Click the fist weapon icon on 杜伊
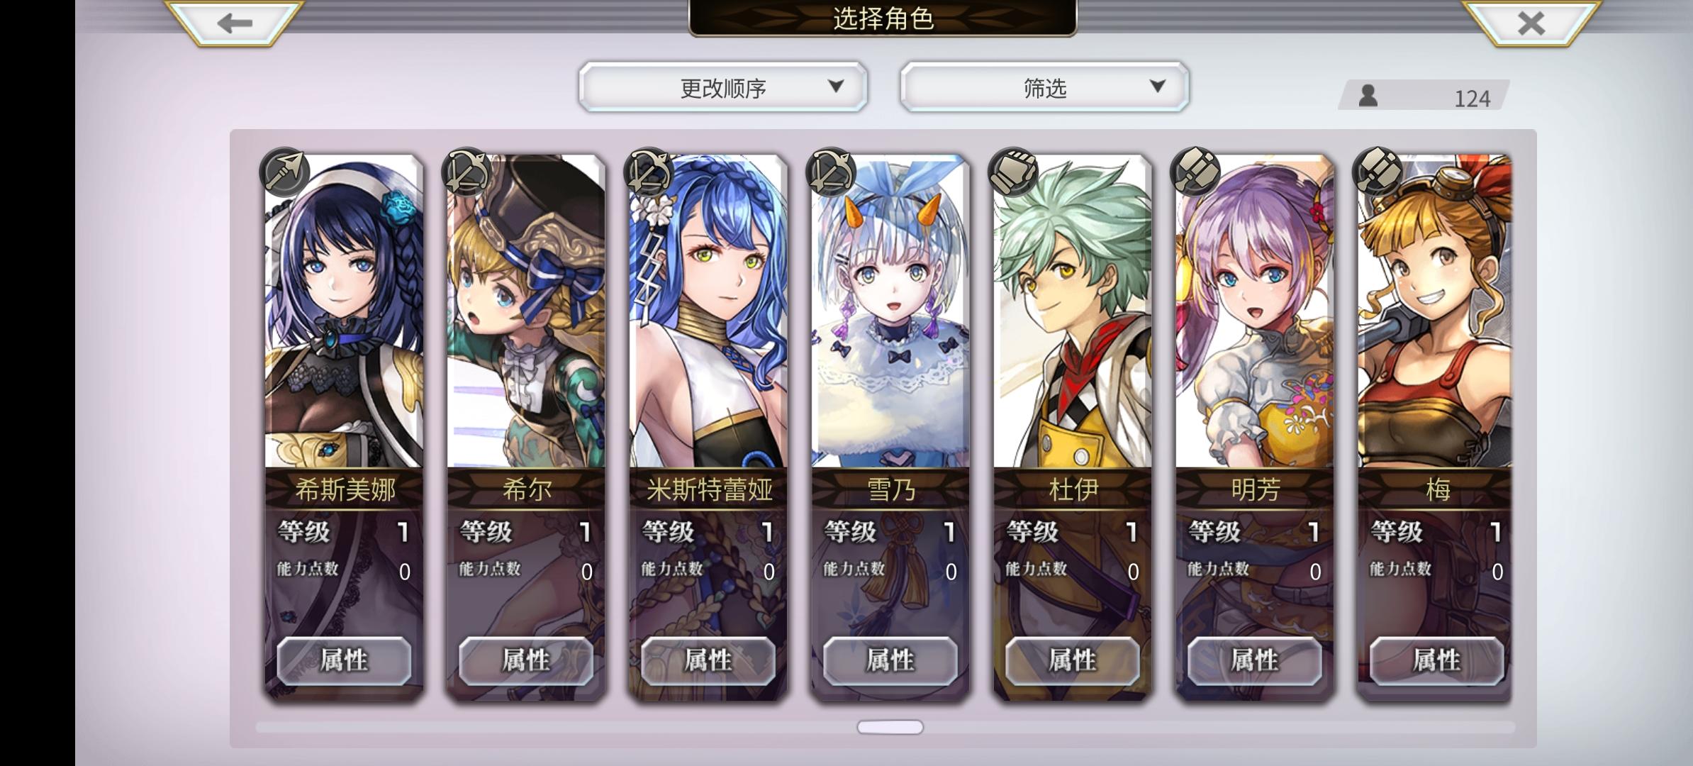 [x=1013, y=172]
